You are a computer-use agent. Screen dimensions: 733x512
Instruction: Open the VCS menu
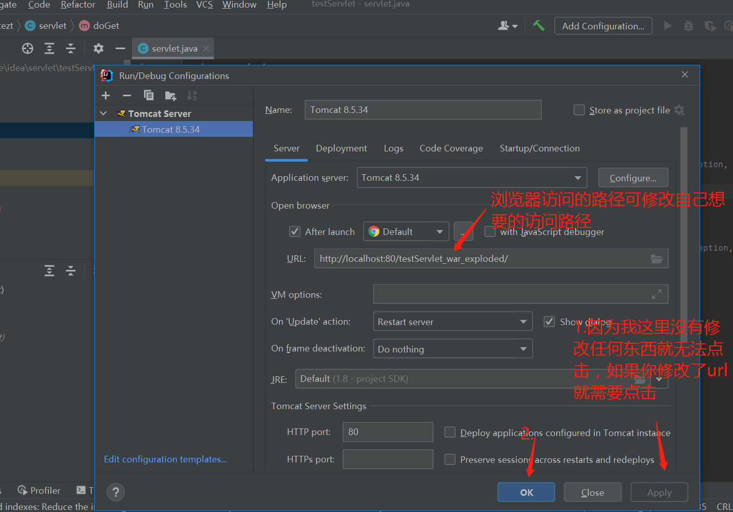click(x=204, y=5)
